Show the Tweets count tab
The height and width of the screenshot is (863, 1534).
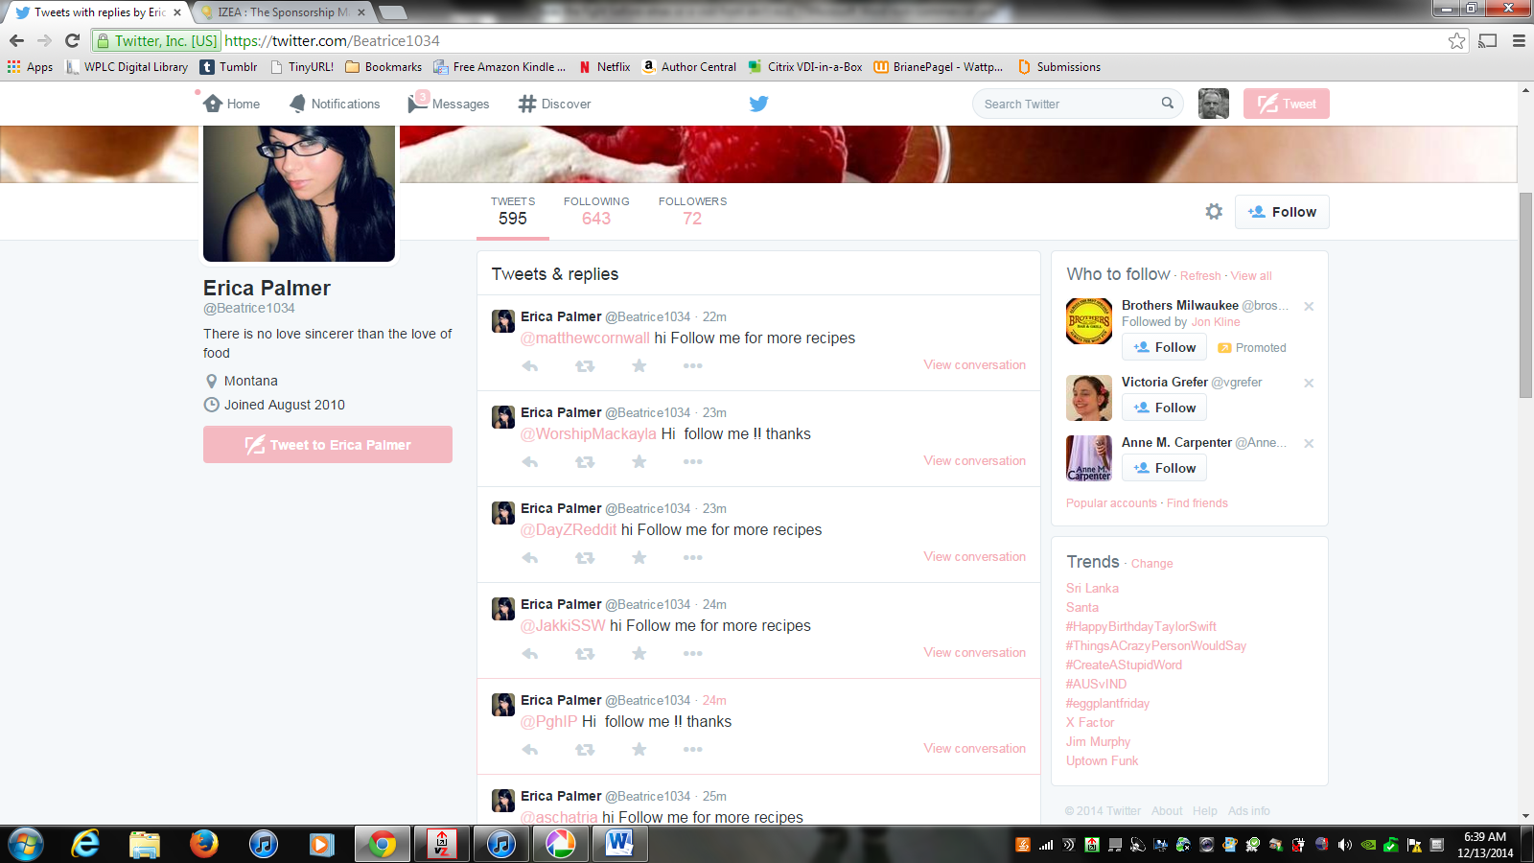[x=513, y=212]
